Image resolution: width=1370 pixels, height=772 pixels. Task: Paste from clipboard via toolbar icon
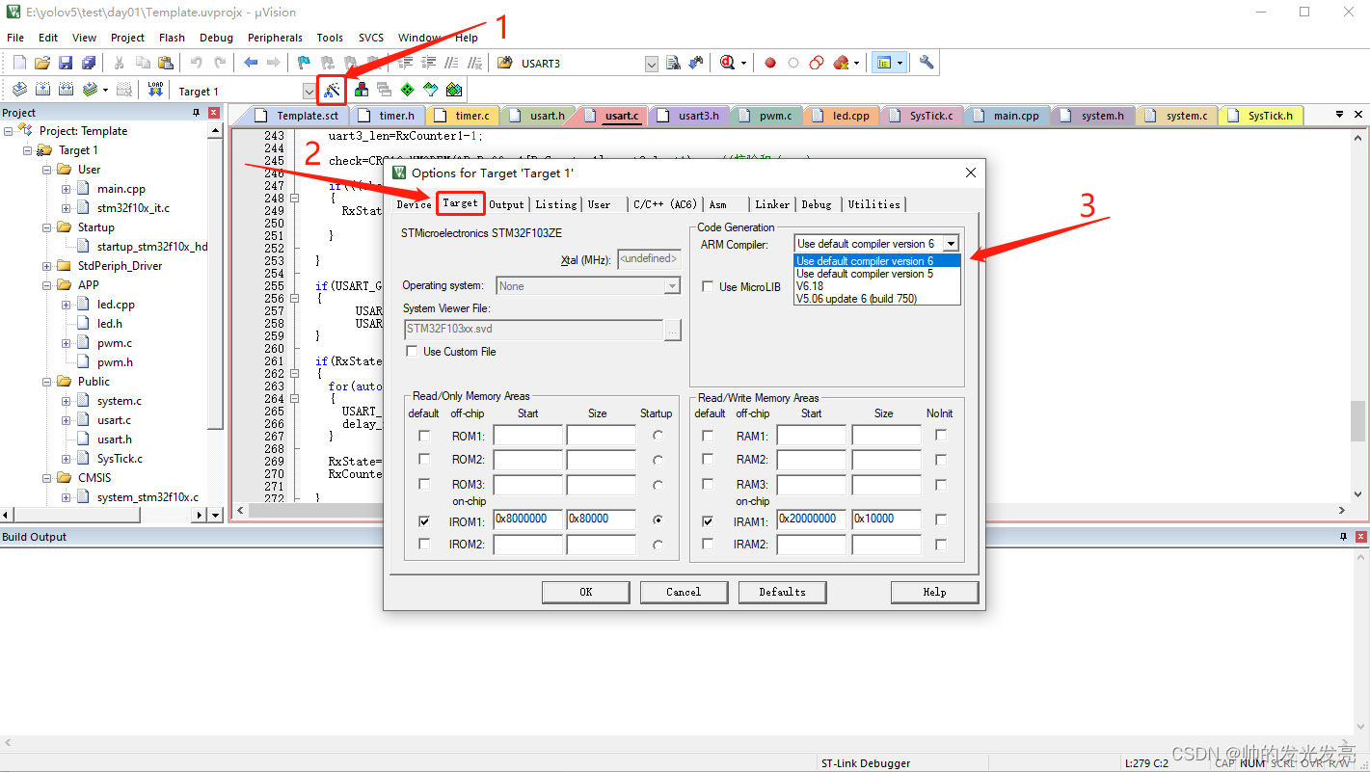[166, 63]
